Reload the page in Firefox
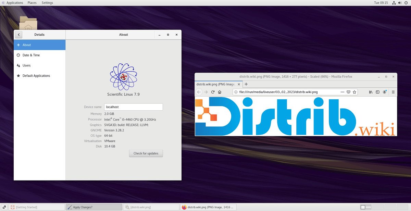411x211 pixels. pos(213,92)
